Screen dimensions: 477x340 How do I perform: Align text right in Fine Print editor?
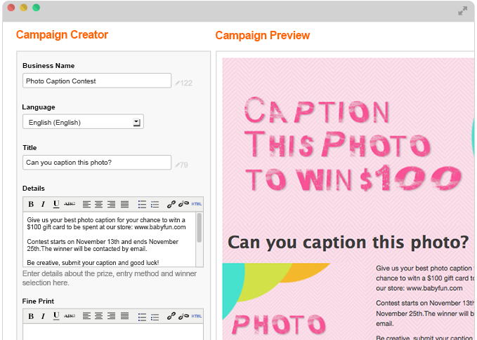pyautogui.click(x=111, y=316)
